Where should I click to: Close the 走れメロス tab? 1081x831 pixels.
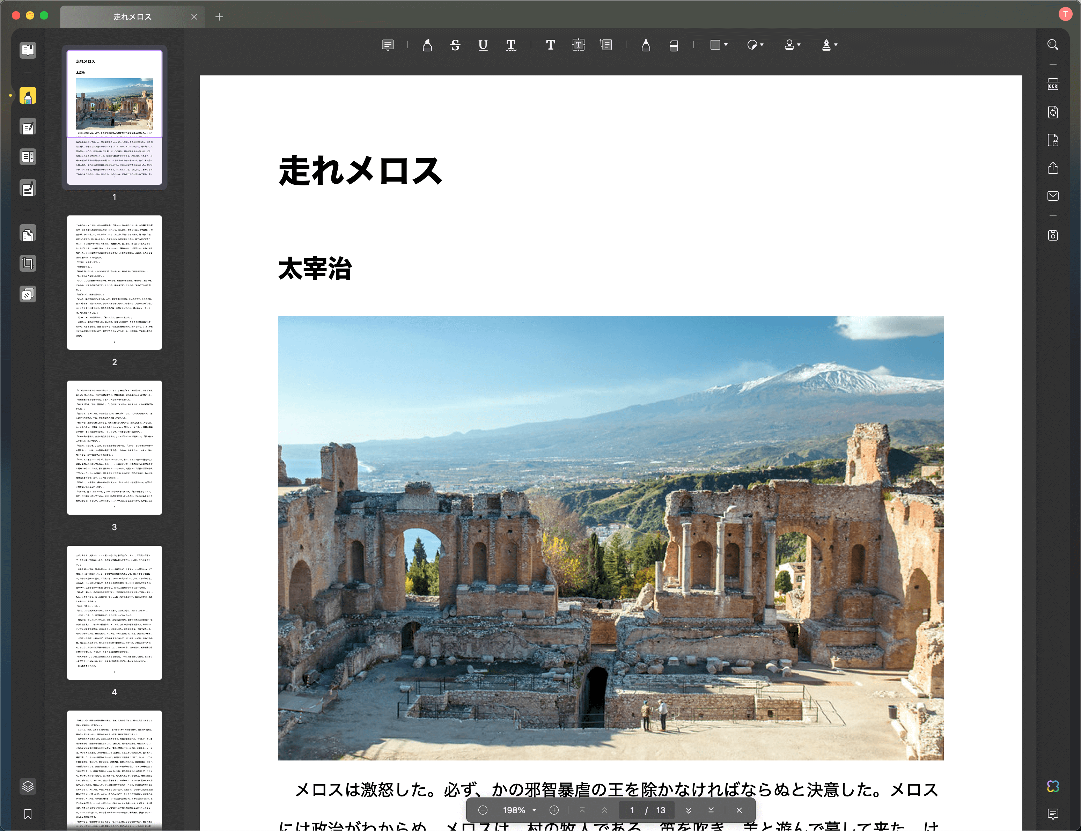194,17
